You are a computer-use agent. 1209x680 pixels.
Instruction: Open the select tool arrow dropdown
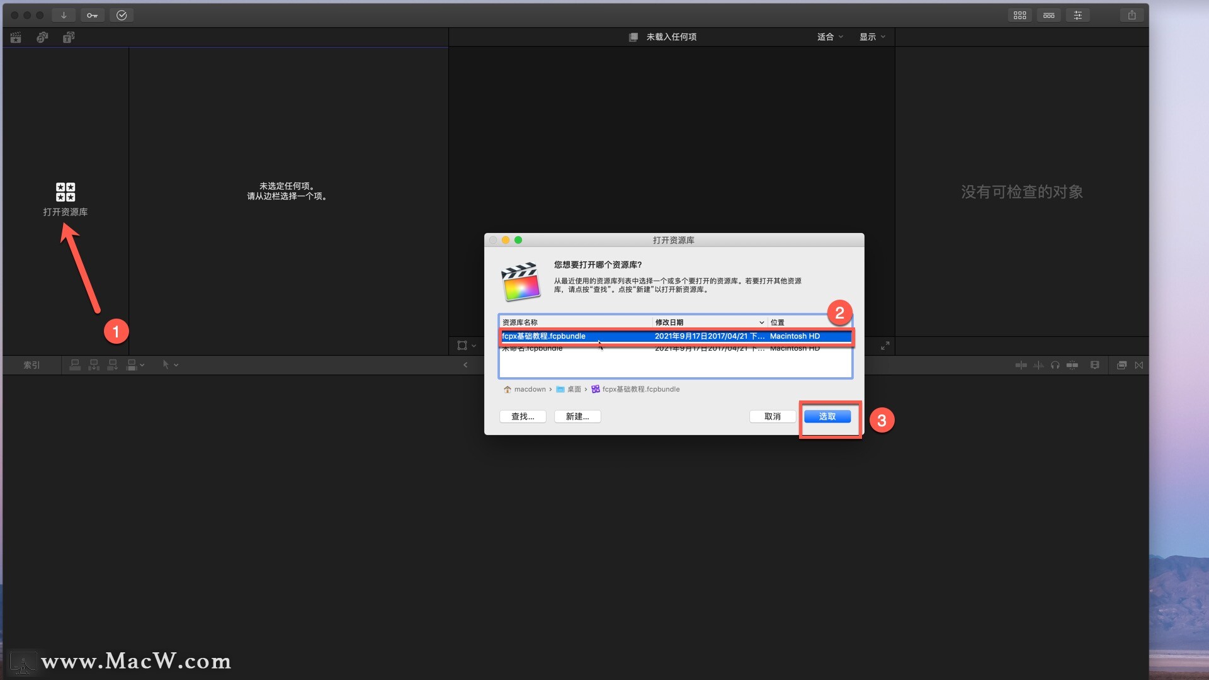coord(170,365)
